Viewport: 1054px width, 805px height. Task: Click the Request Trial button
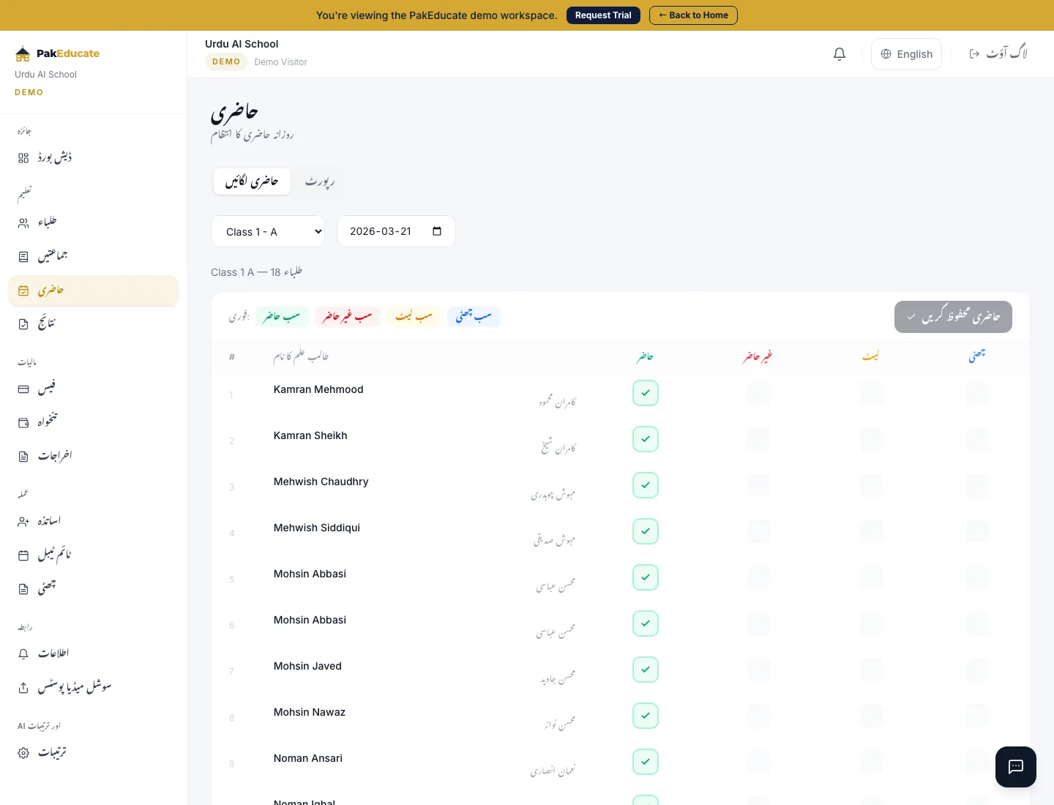coord(603,15)
